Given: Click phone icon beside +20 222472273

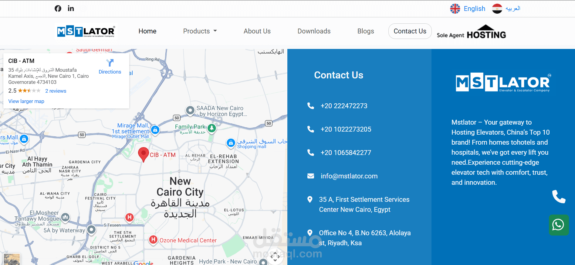Looking at the screenshot, I should click(x=311, y=106).
